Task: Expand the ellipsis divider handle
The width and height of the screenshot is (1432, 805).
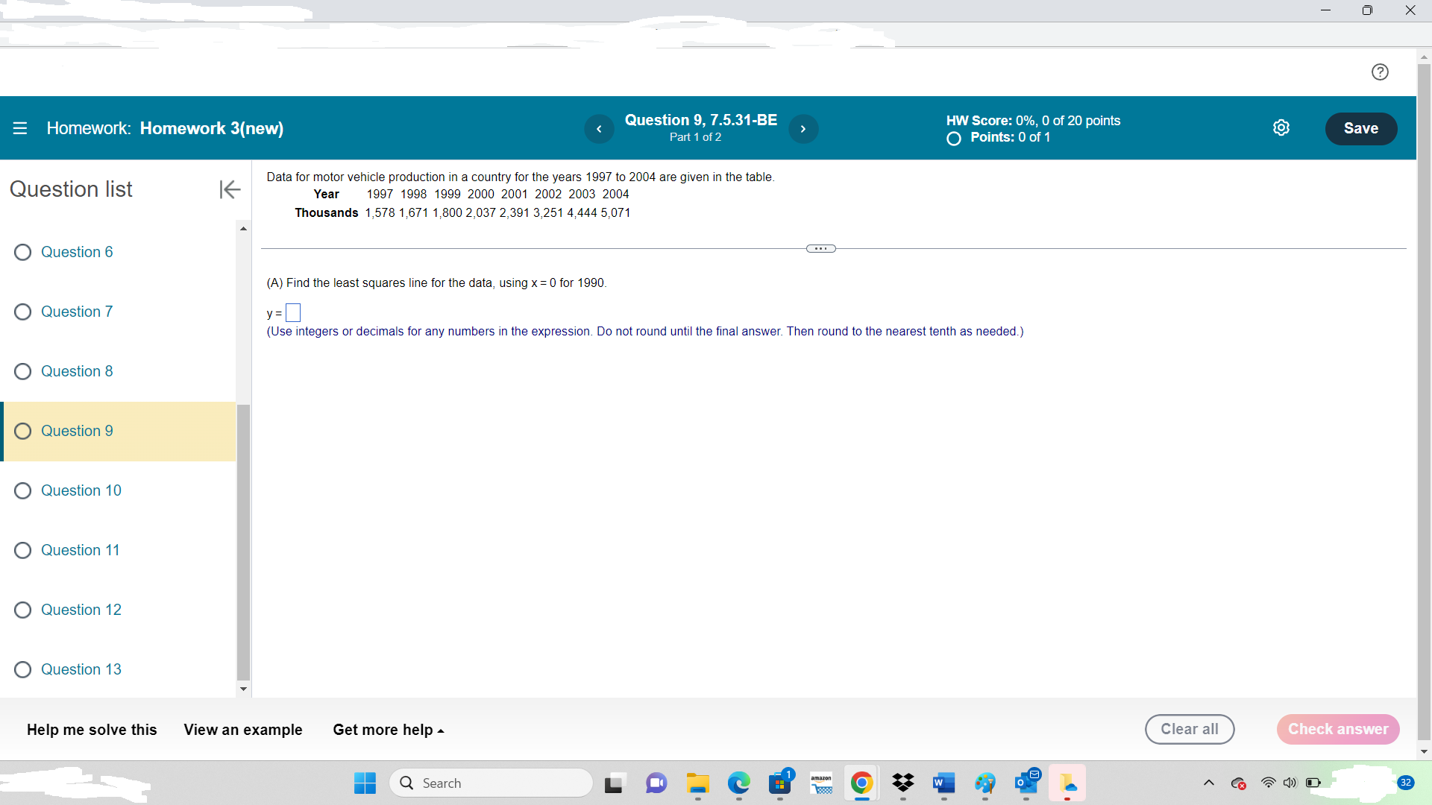Action: 820,248
